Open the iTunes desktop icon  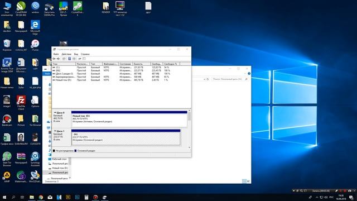35,45
